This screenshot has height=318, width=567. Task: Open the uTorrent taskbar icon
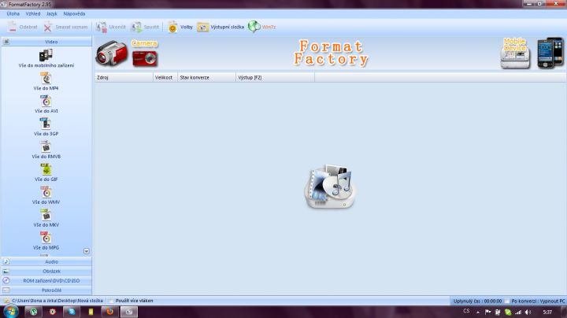[33, 312]
